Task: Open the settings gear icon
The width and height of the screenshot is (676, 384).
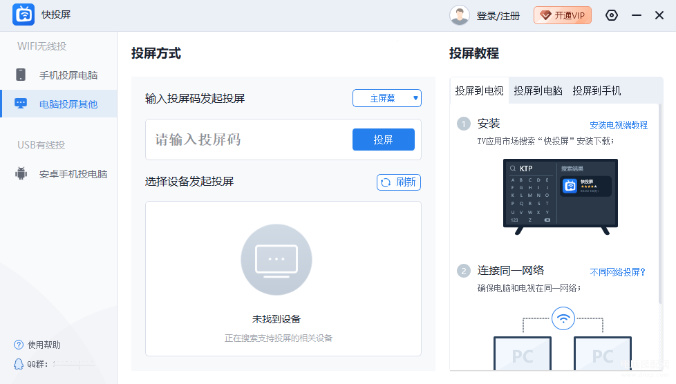Action: [x=611, y=15]
